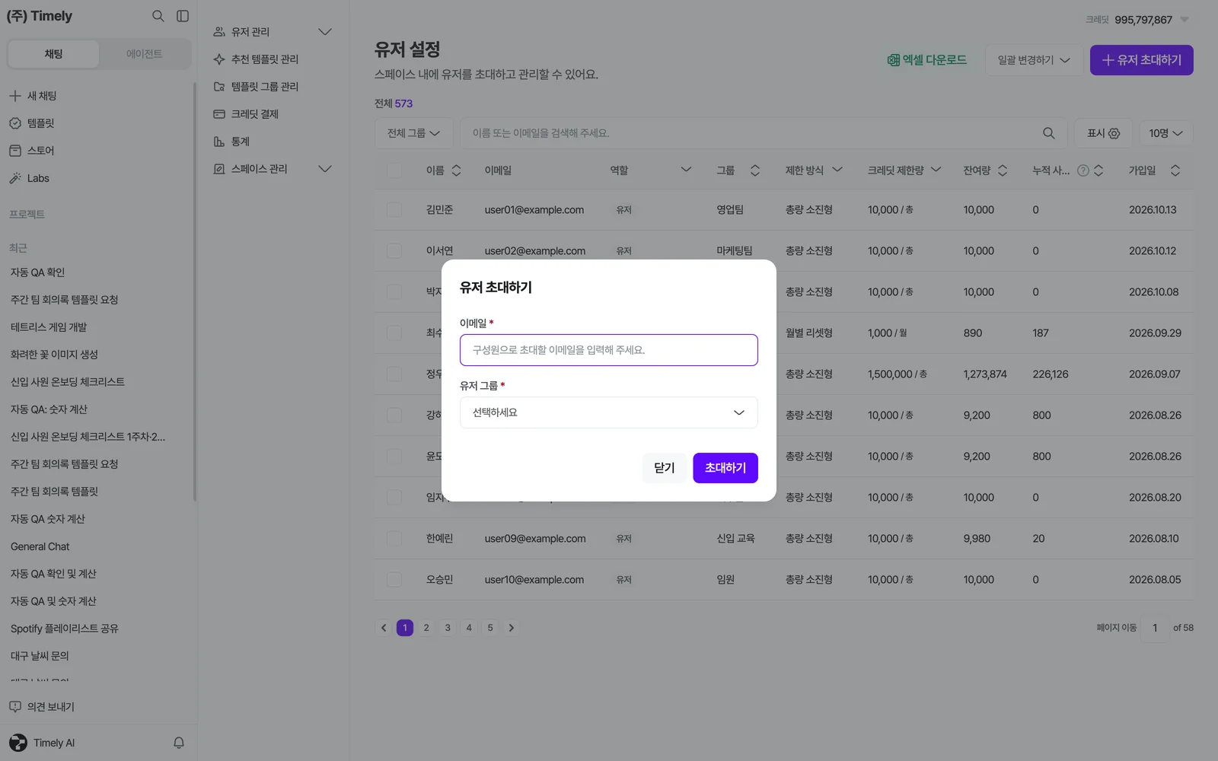Viewport: 1218px width, 761px height.
Task: Switch to 에이전트 tab
Action: [x=145, y=54]
